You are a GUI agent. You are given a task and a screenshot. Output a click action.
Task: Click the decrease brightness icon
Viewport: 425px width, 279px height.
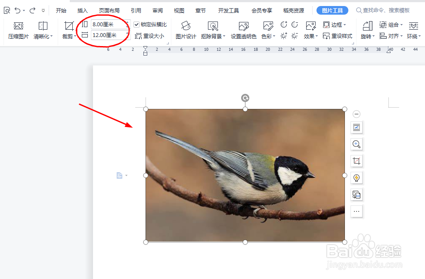tap(295, 36)
